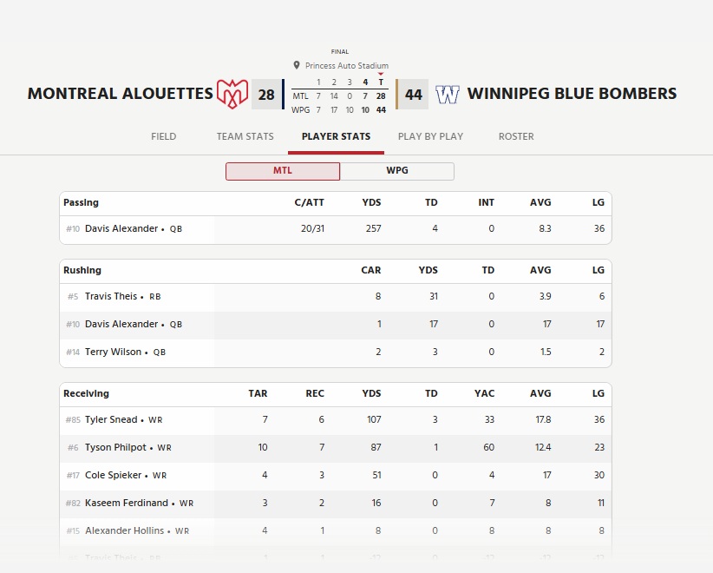This screenshot has height=573, width=713.
Task: Click INT column header in Passing
Action: tap(486, 203)
